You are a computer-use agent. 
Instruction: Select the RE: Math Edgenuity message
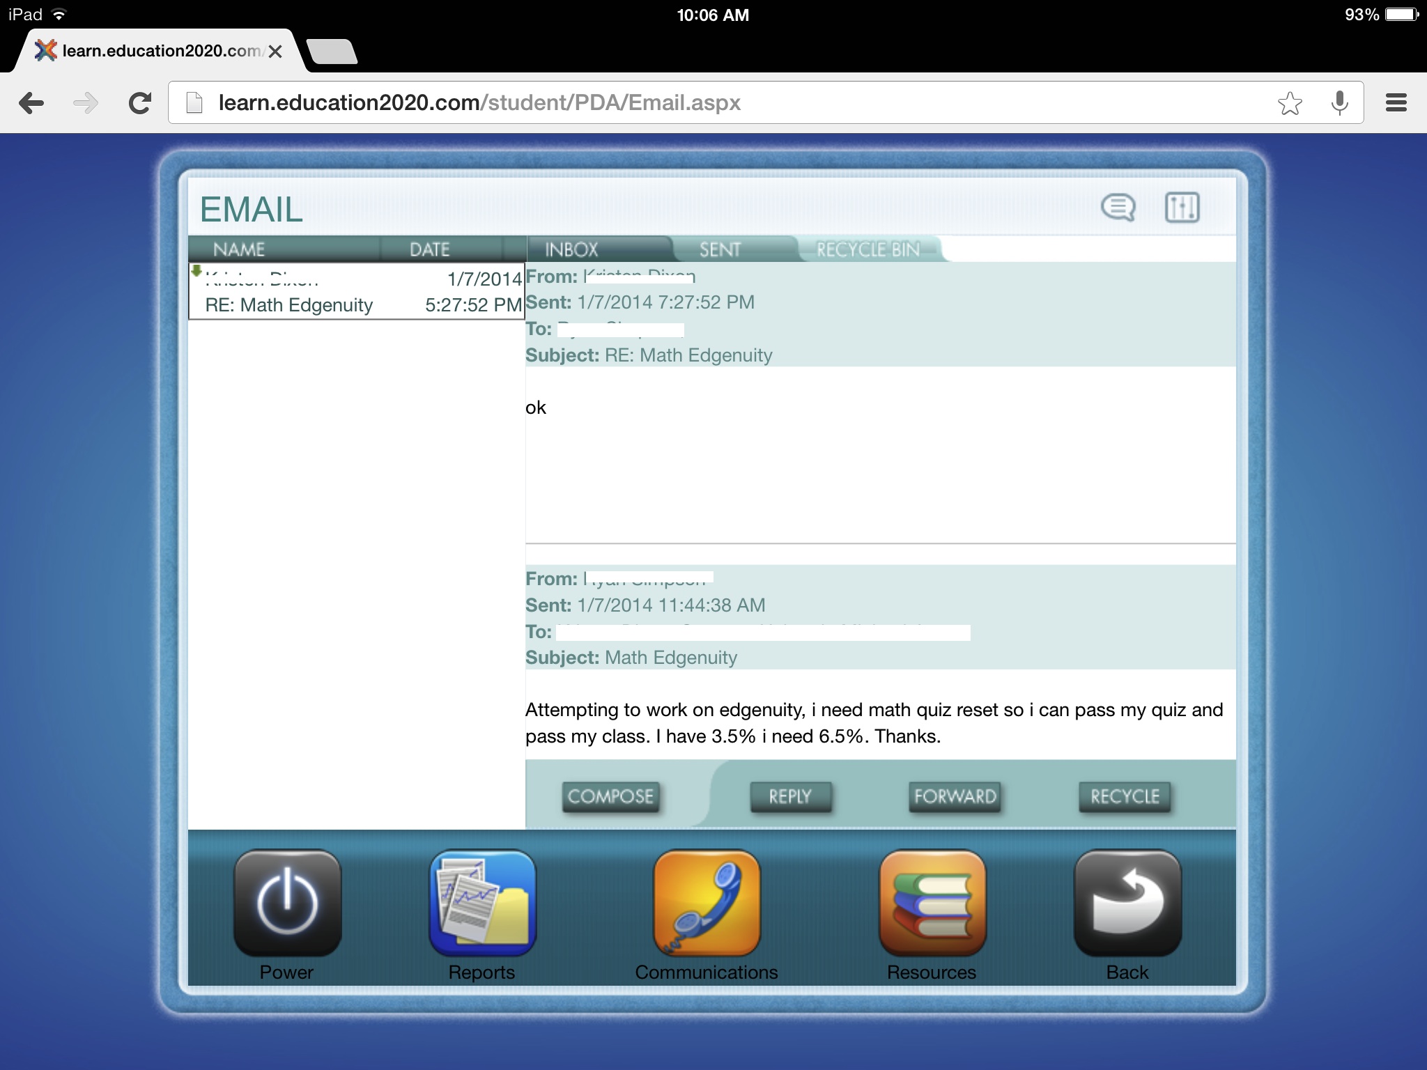pyautogui.click(x=356, y=292)
